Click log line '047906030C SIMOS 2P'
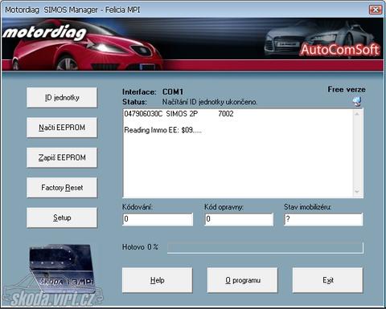 coord(161,114)
